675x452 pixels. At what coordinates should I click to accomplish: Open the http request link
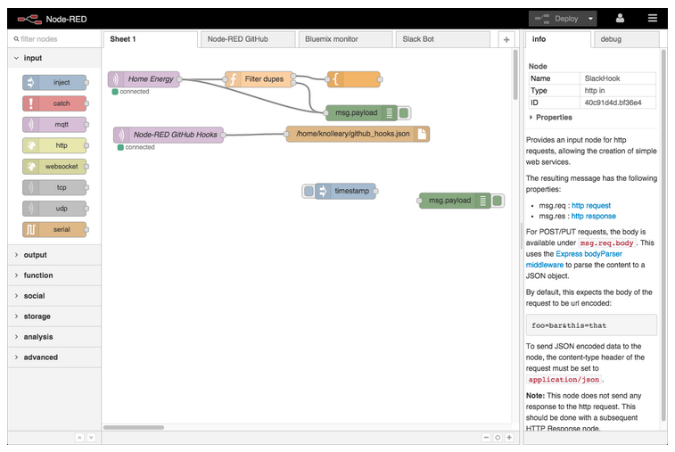(x=591, y=206)
